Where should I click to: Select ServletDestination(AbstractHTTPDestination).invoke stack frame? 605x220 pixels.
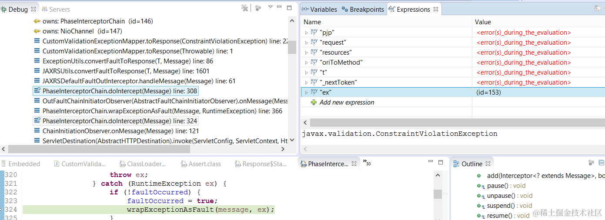tap(161, 141)
